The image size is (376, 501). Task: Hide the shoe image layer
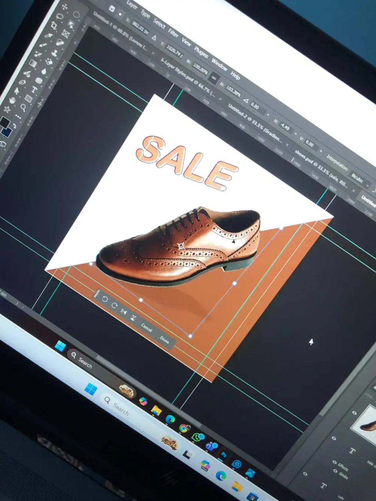point(355,413)
